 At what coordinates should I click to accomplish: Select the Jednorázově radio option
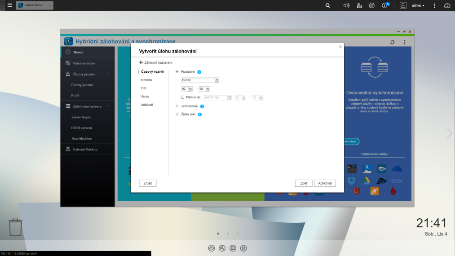coord(177,106)
